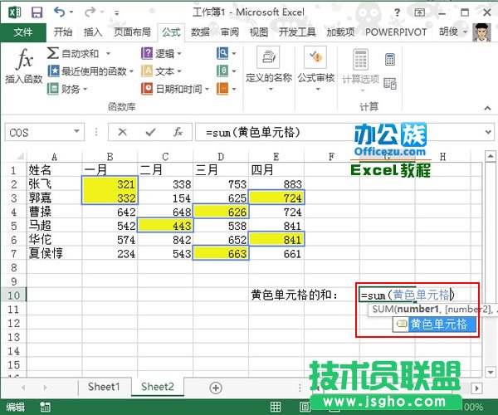Open the Formula Auditing dropdown arrow
Viewport: 498px width, 415px height.
tap(318, 89)
